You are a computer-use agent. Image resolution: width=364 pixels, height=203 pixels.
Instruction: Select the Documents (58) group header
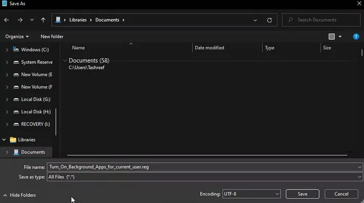coord(89,61)
